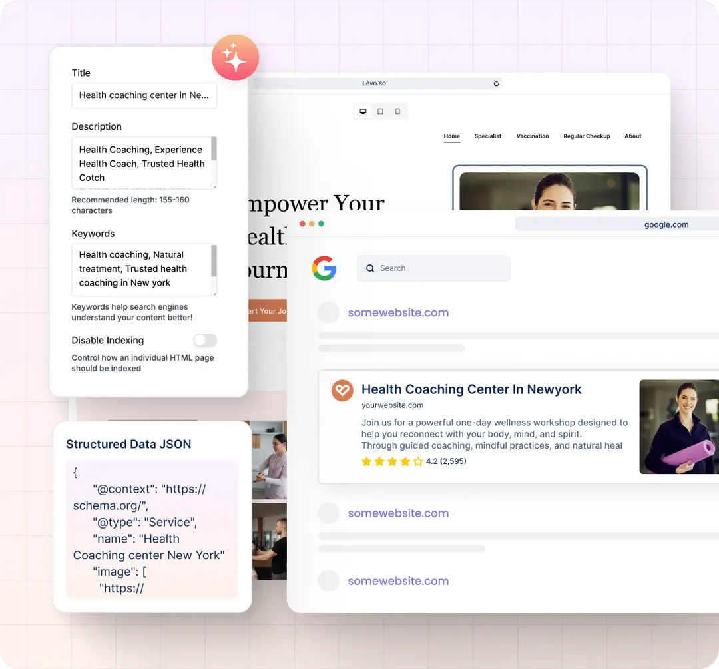Reload the Levo.so page
The height and width of the screenshot is (669, 719).
pyautogui.click(x=496, y=83)
